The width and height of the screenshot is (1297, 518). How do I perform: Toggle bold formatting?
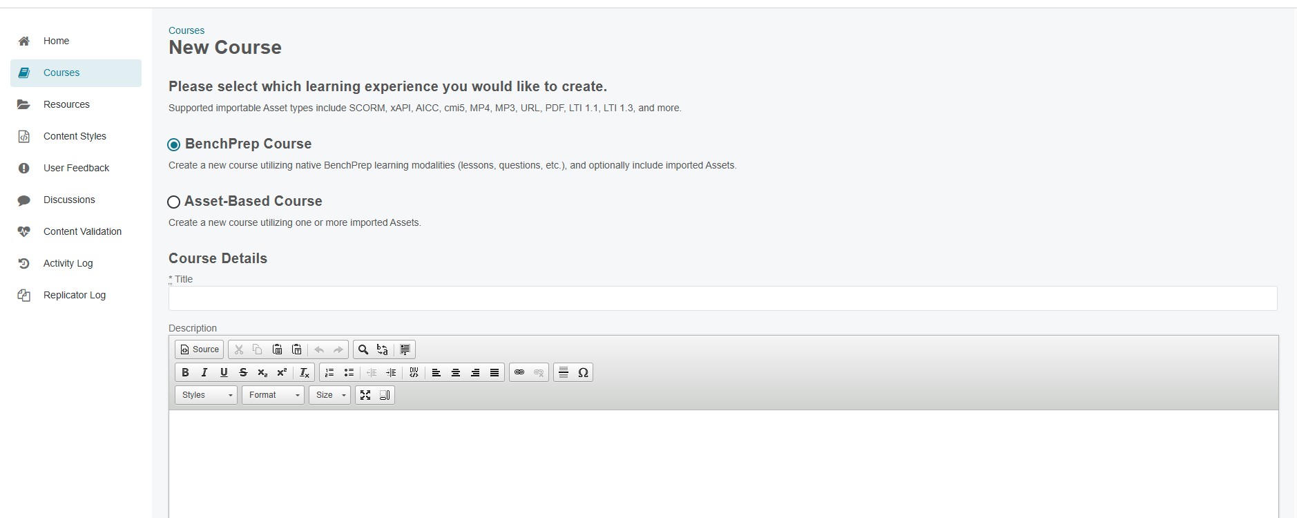pos(185,372)
